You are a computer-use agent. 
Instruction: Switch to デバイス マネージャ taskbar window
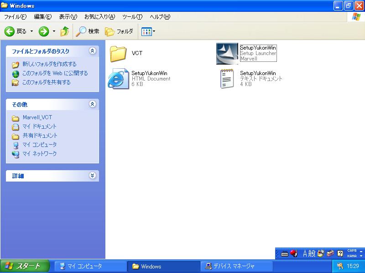click(x=236, y=266)
